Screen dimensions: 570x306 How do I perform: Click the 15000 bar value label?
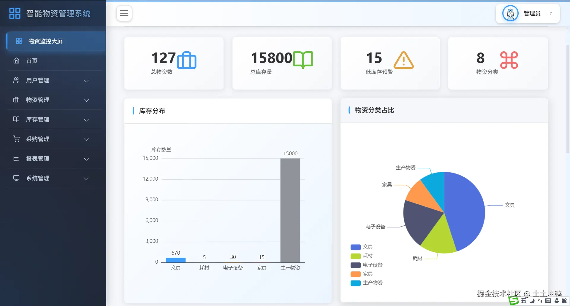290,154
